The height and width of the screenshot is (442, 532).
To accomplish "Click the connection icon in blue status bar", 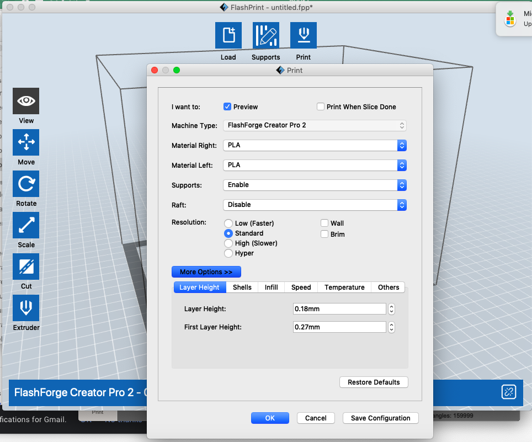I will click(x=509, y=392).
